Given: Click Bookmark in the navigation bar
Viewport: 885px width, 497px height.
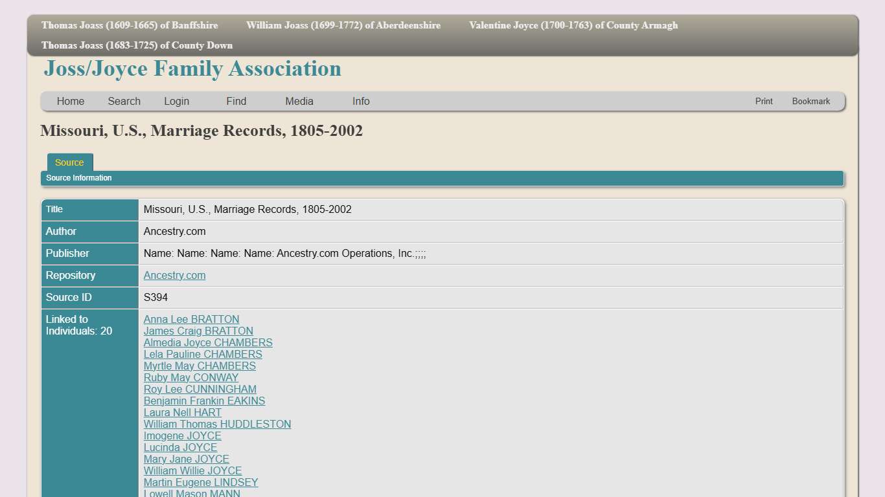Looking at the screenshot, I should click(x=810, y=101).
